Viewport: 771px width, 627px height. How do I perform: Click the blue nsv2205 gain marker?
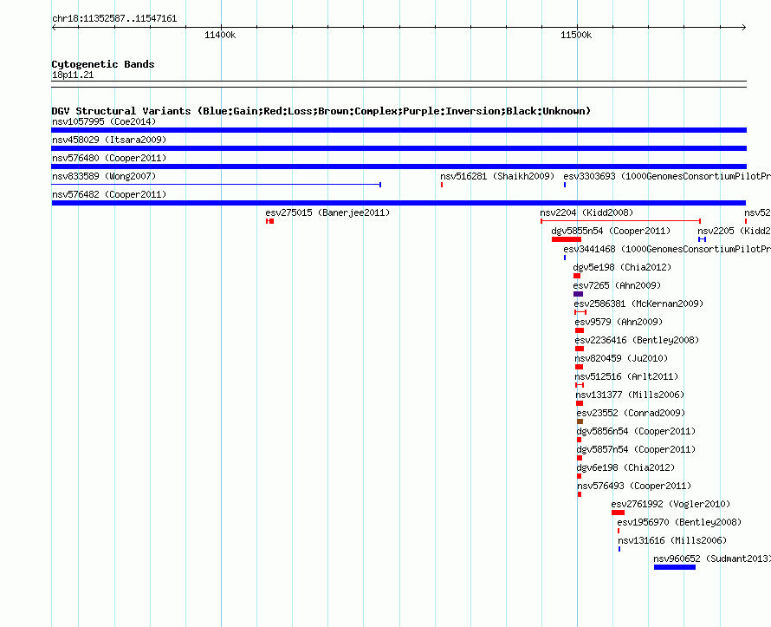click(703, 239)
